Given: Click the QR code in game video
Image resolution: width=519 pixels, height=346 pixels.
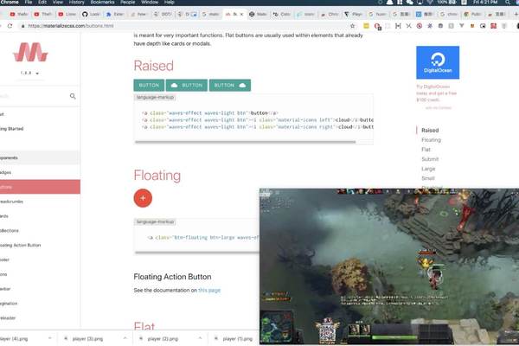Looking at the screenshot, I should [x=327, y=334].
